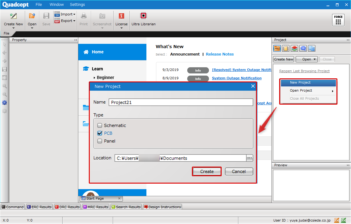Open the Open Project submenu
The width and height of the screenshot is (351, 224).
(x=308, y=91)
